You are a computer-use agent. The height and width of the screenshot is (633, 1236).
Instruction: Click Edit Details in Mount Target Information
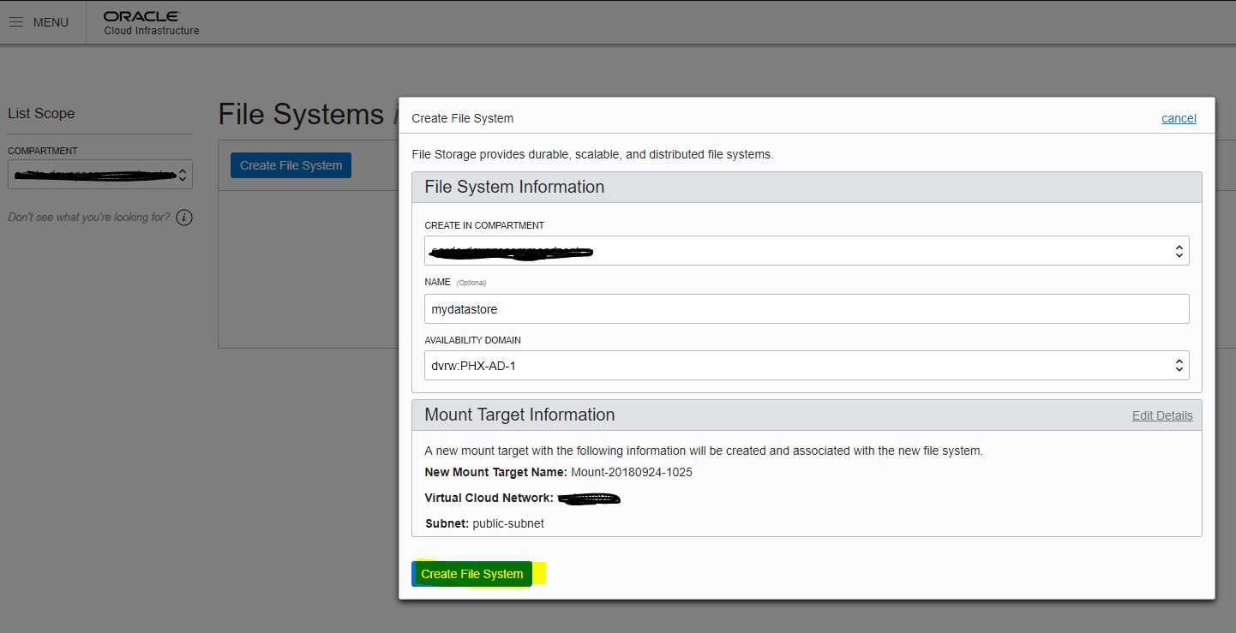(x=1162, y=415)
